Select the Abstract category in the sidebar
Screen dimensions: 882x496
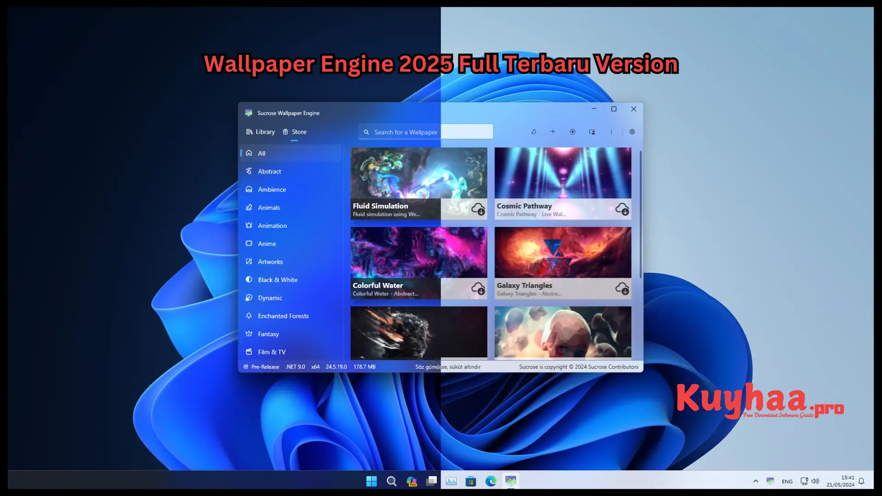point(270,171)
